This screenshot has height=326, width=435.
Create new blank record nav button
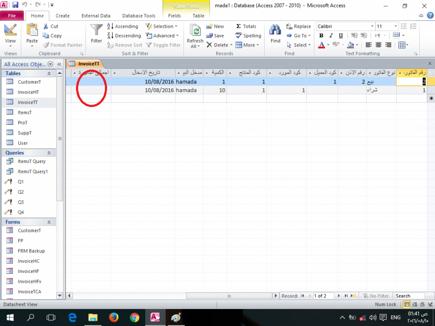pyautogui.click(x=353, y=296)
